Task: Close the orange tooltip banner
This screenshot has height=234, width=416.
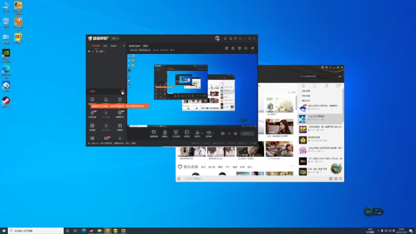Action: (147, 106)
